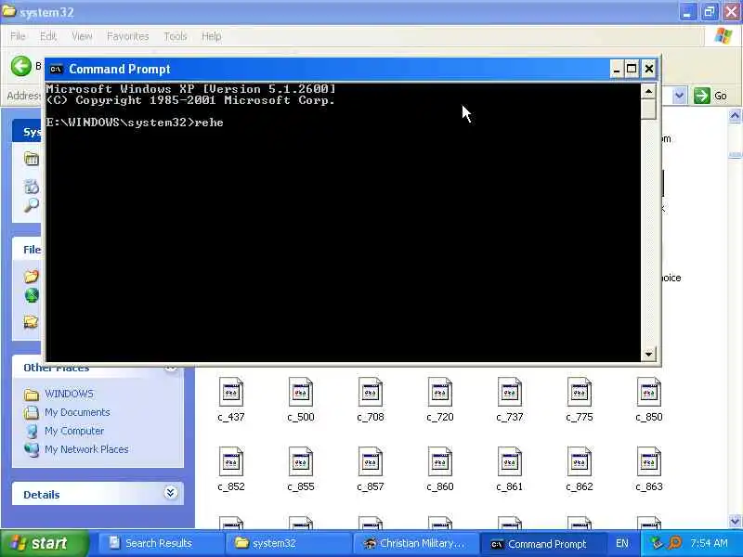Click the Command Prompt console text area
The height and width of the screenshot is (557, 743).
(x=343, y=222)
